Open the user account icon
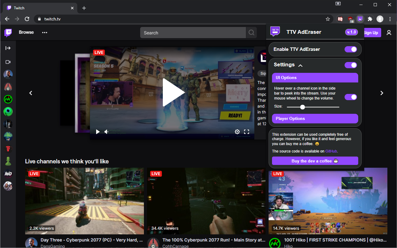Viewport: 397px width, 248px height. pyautogui.click(x=389, y=33)
